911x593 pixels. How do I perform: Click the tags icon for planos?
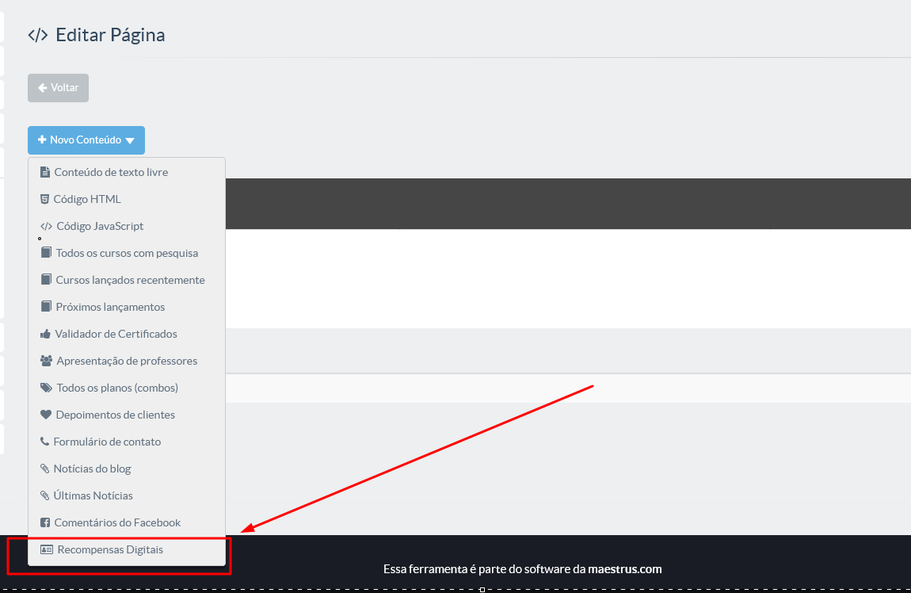click(x=46, y=388)
